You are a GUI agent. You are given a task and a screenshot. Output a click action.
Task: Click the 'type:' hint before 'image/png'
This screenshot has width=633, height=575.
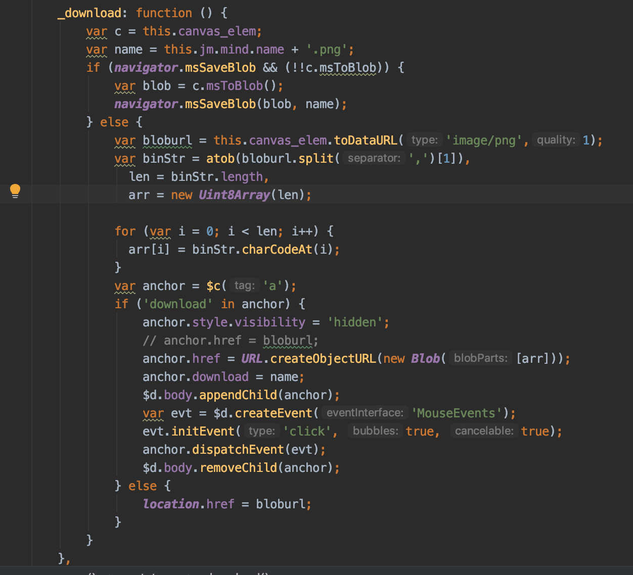click(425, 140)
